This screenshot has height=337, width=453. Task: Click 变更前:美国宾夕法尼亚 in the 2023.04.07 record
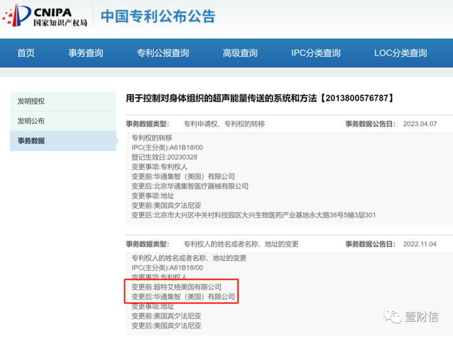tap(166, 206)
